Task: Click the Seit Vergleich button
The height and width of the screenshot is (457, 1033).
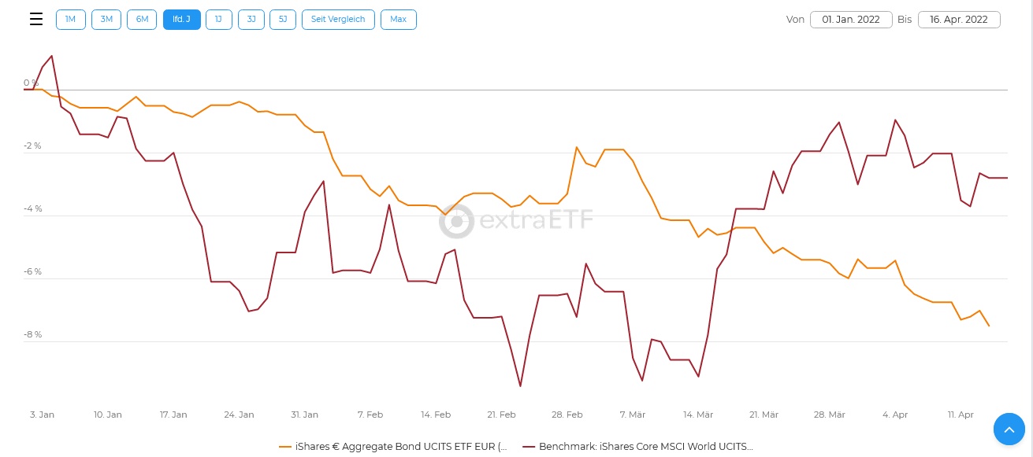Action: (338, 20)
